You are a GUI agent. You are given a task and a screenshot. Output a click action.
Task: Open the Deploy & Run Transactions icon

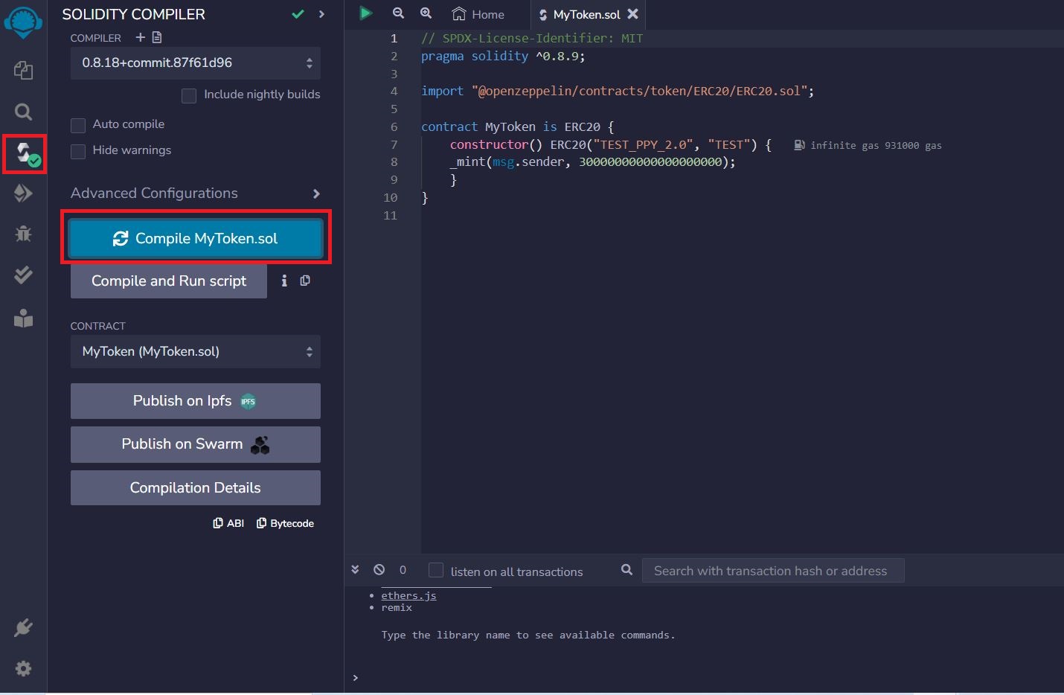pyautogui.click(x=23, y=193)
